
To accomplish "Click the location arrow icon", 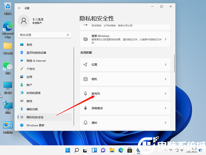I will tap(85, 65).
